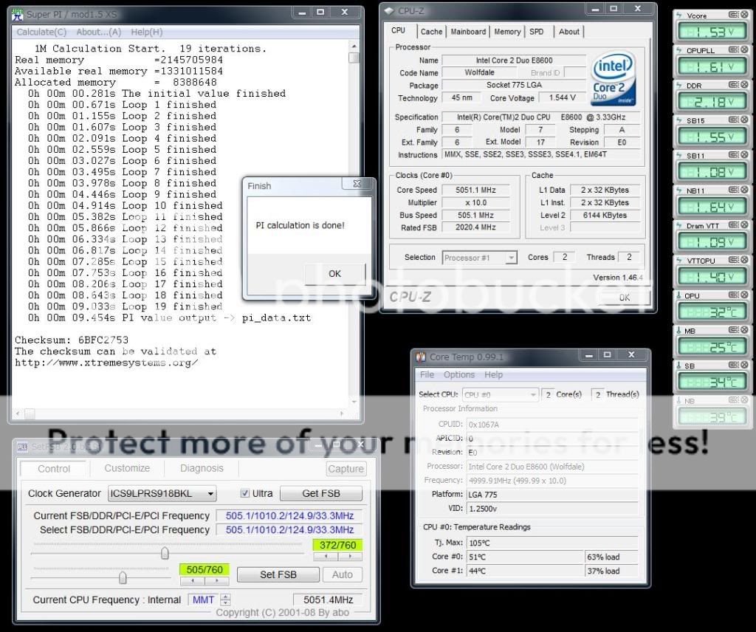
Task: Open Calculate(C) menu in Super PI
Action: pos(41,32)
